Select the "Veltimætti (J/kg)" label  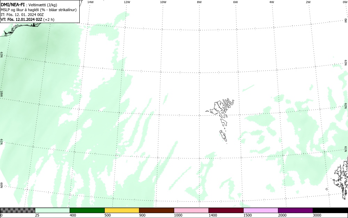click(43, 5)
